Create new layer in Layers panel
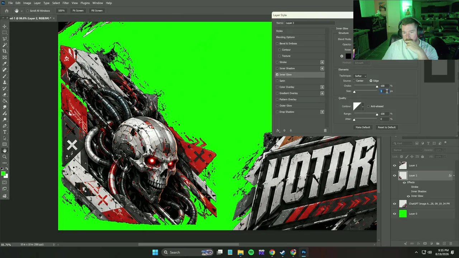 coord(444,244)
